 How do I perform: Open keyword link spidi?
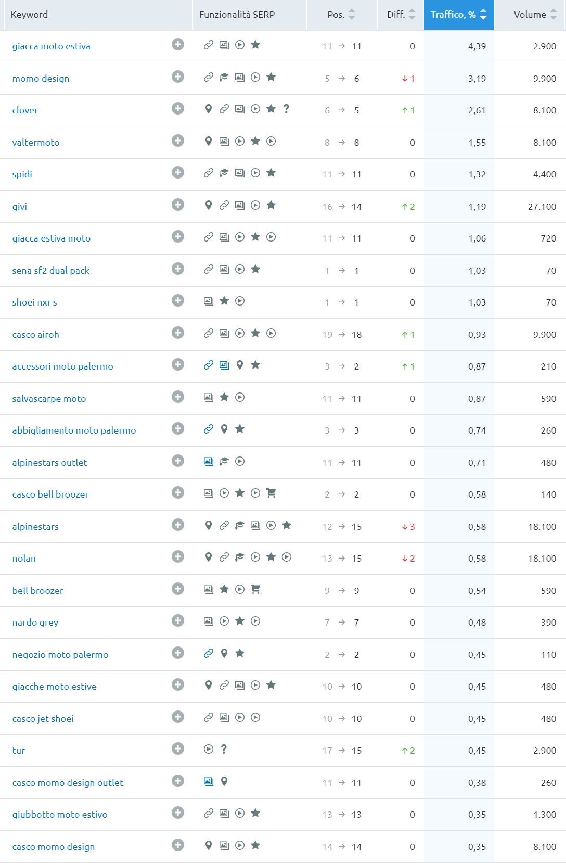[x=22, y=174]
